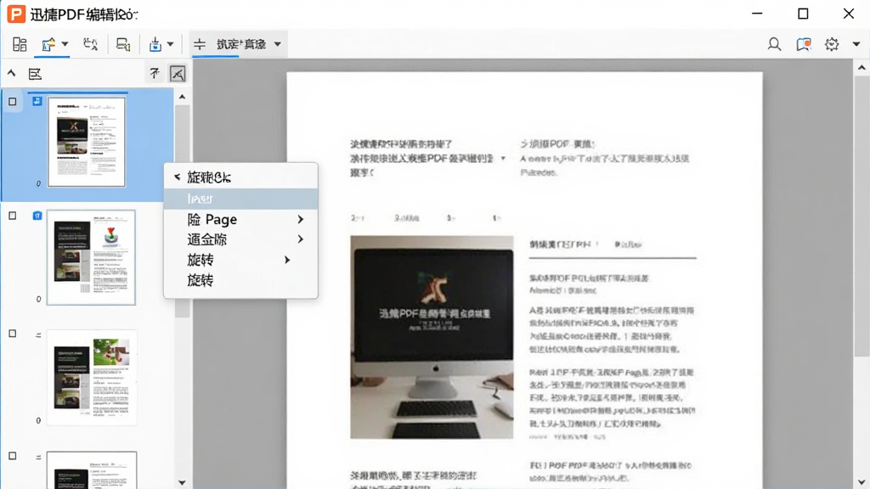Screen dimensions: 870x489
Task: Open the third context menu entry with submenu
Action: pos(240,239)
